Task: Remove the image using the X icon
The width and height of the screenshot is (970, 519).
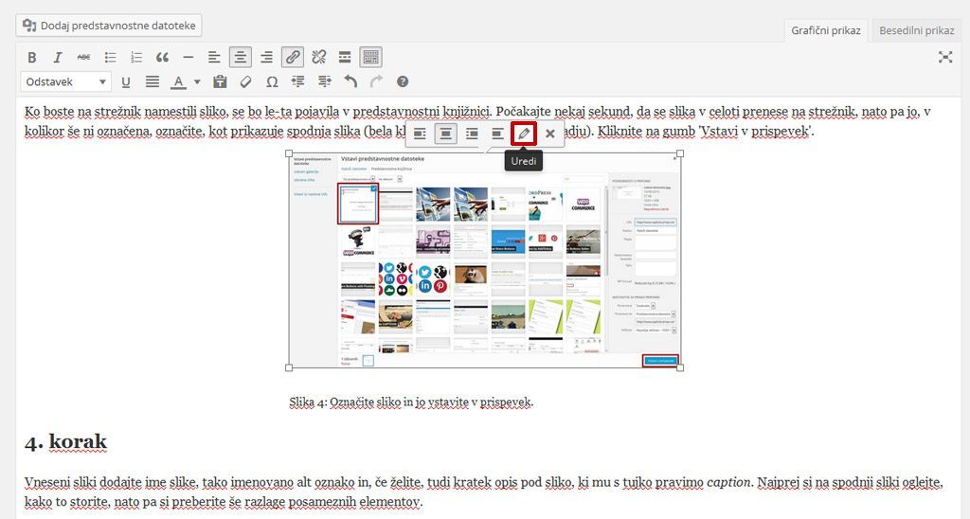Action: [549, 134]
